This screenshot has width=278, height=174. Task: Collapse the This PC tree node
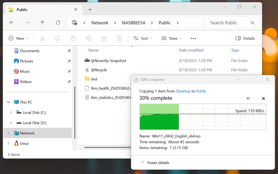pos(8,102)
